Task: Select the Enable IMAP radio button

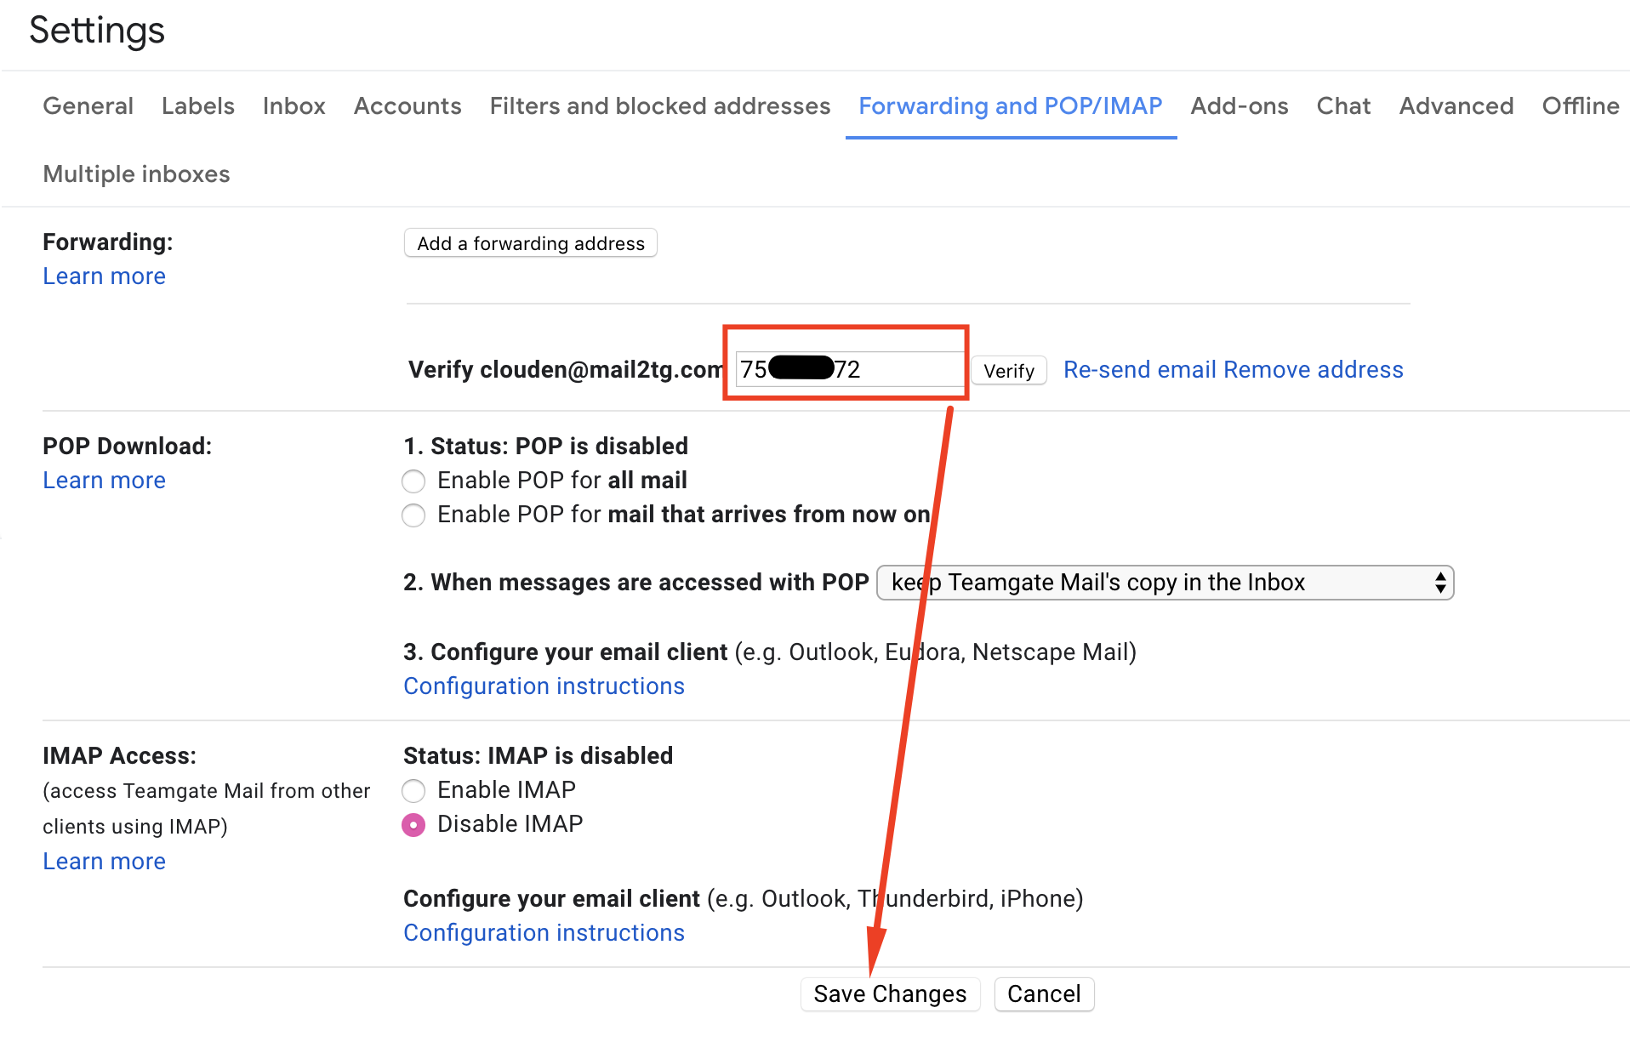Action: (x=413, y=791)
